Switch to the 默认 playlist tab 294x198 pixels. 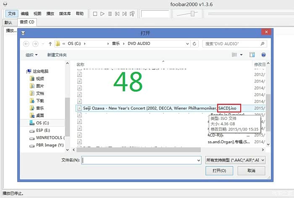8,22
